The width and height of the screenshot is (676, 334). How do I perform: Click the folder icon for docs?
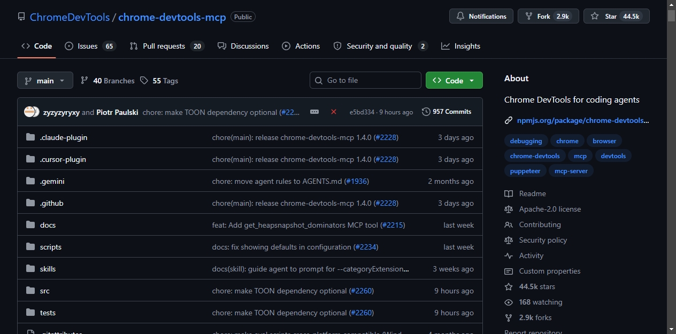click(x=30, y=225)
